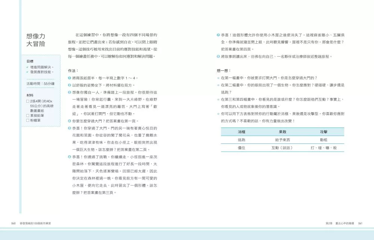Click the ❽ icon before 將故事朗讀出來
The height and width of the screenshot is (240, 374).
tap(218, 56)
